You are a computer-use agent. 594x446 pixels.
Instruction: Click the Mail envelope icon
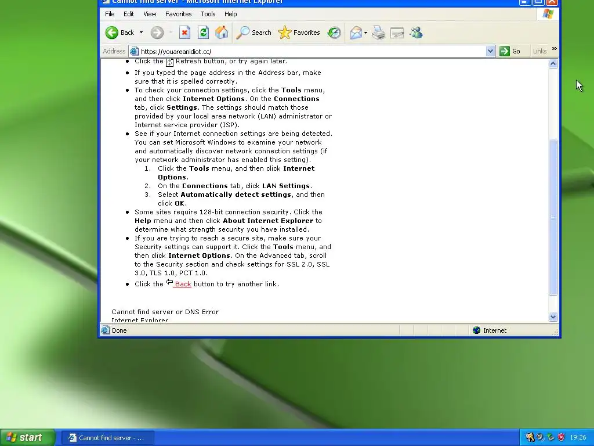pyautogui.click(x=356, y=33)
